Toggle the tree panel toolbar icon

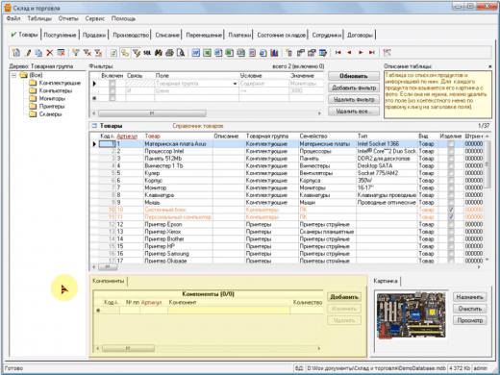(x=125, y=53)
